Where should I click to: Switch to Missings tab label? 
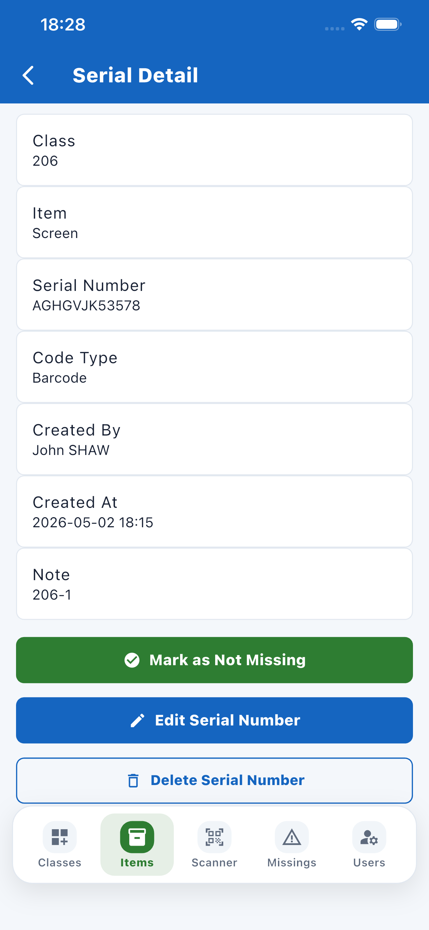292,862
